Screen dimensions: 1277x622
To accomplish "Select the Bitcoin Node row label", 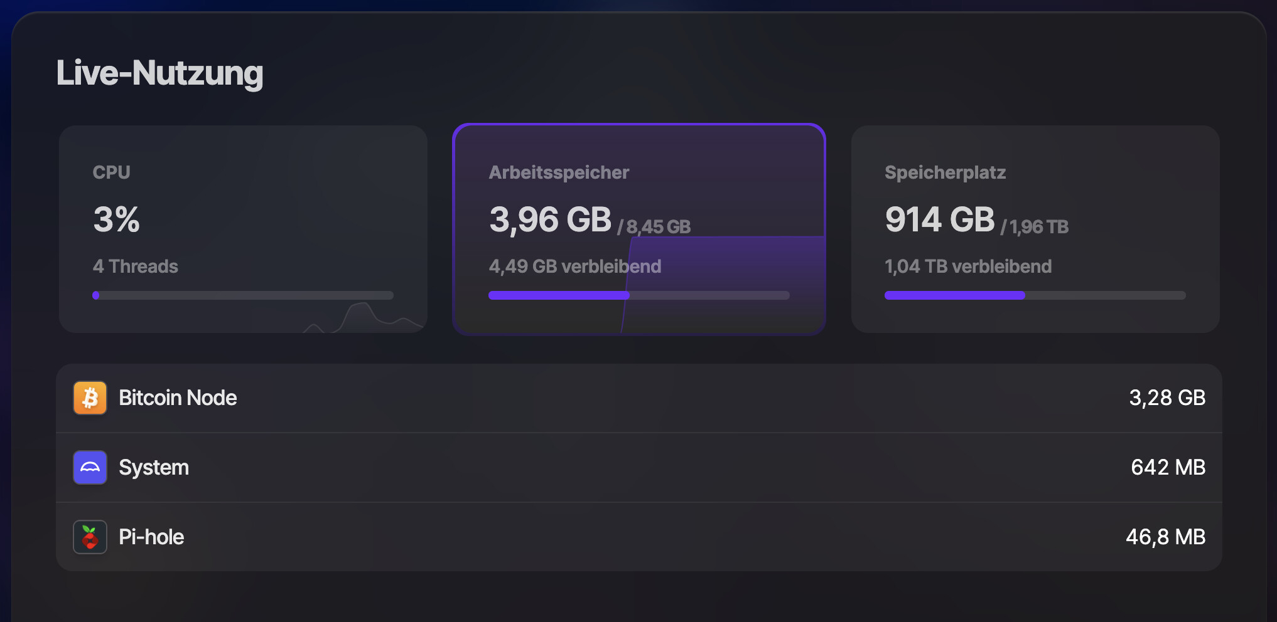I will click(x=178, y=398).
